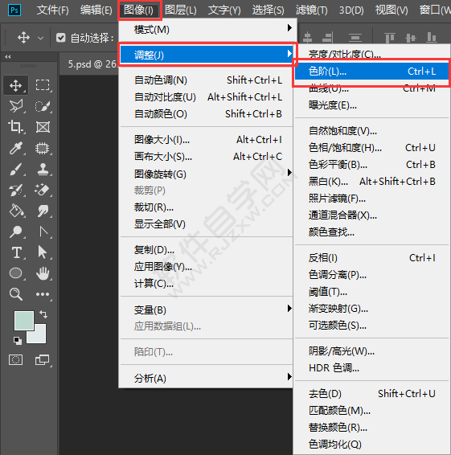Choose 图像大小(I)... menu item
Image resolution: width=451 pixels, height=455 pixels.
(x=207, y=140)
